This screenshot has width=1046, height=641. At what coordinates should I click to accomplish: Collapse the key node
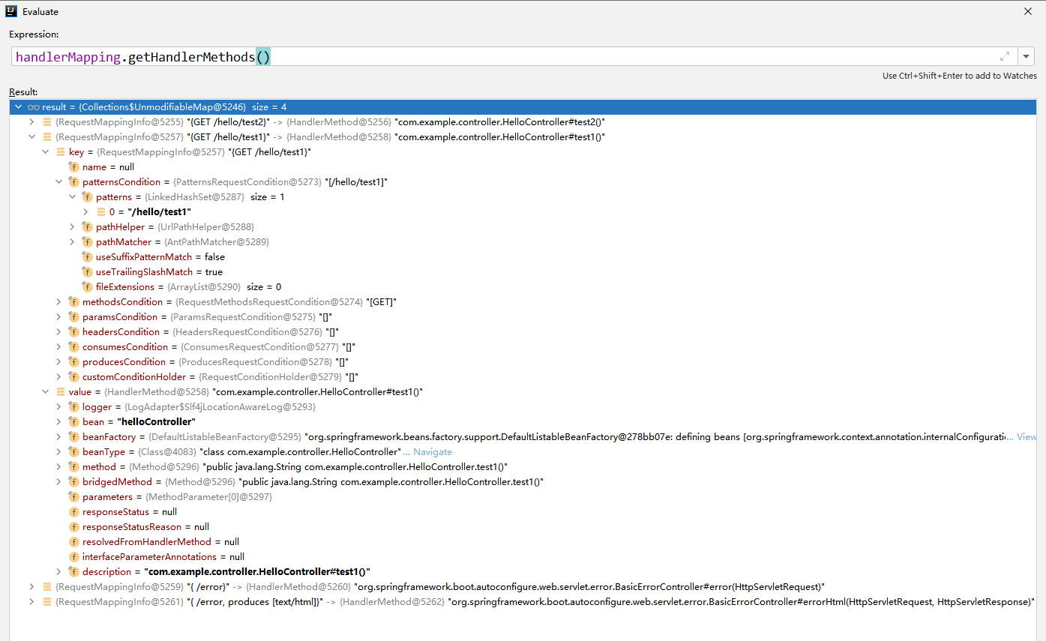[45, 152]
